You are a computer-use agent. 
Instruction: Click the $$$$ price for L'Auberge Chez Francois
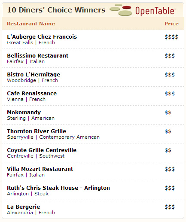(171, 37)
